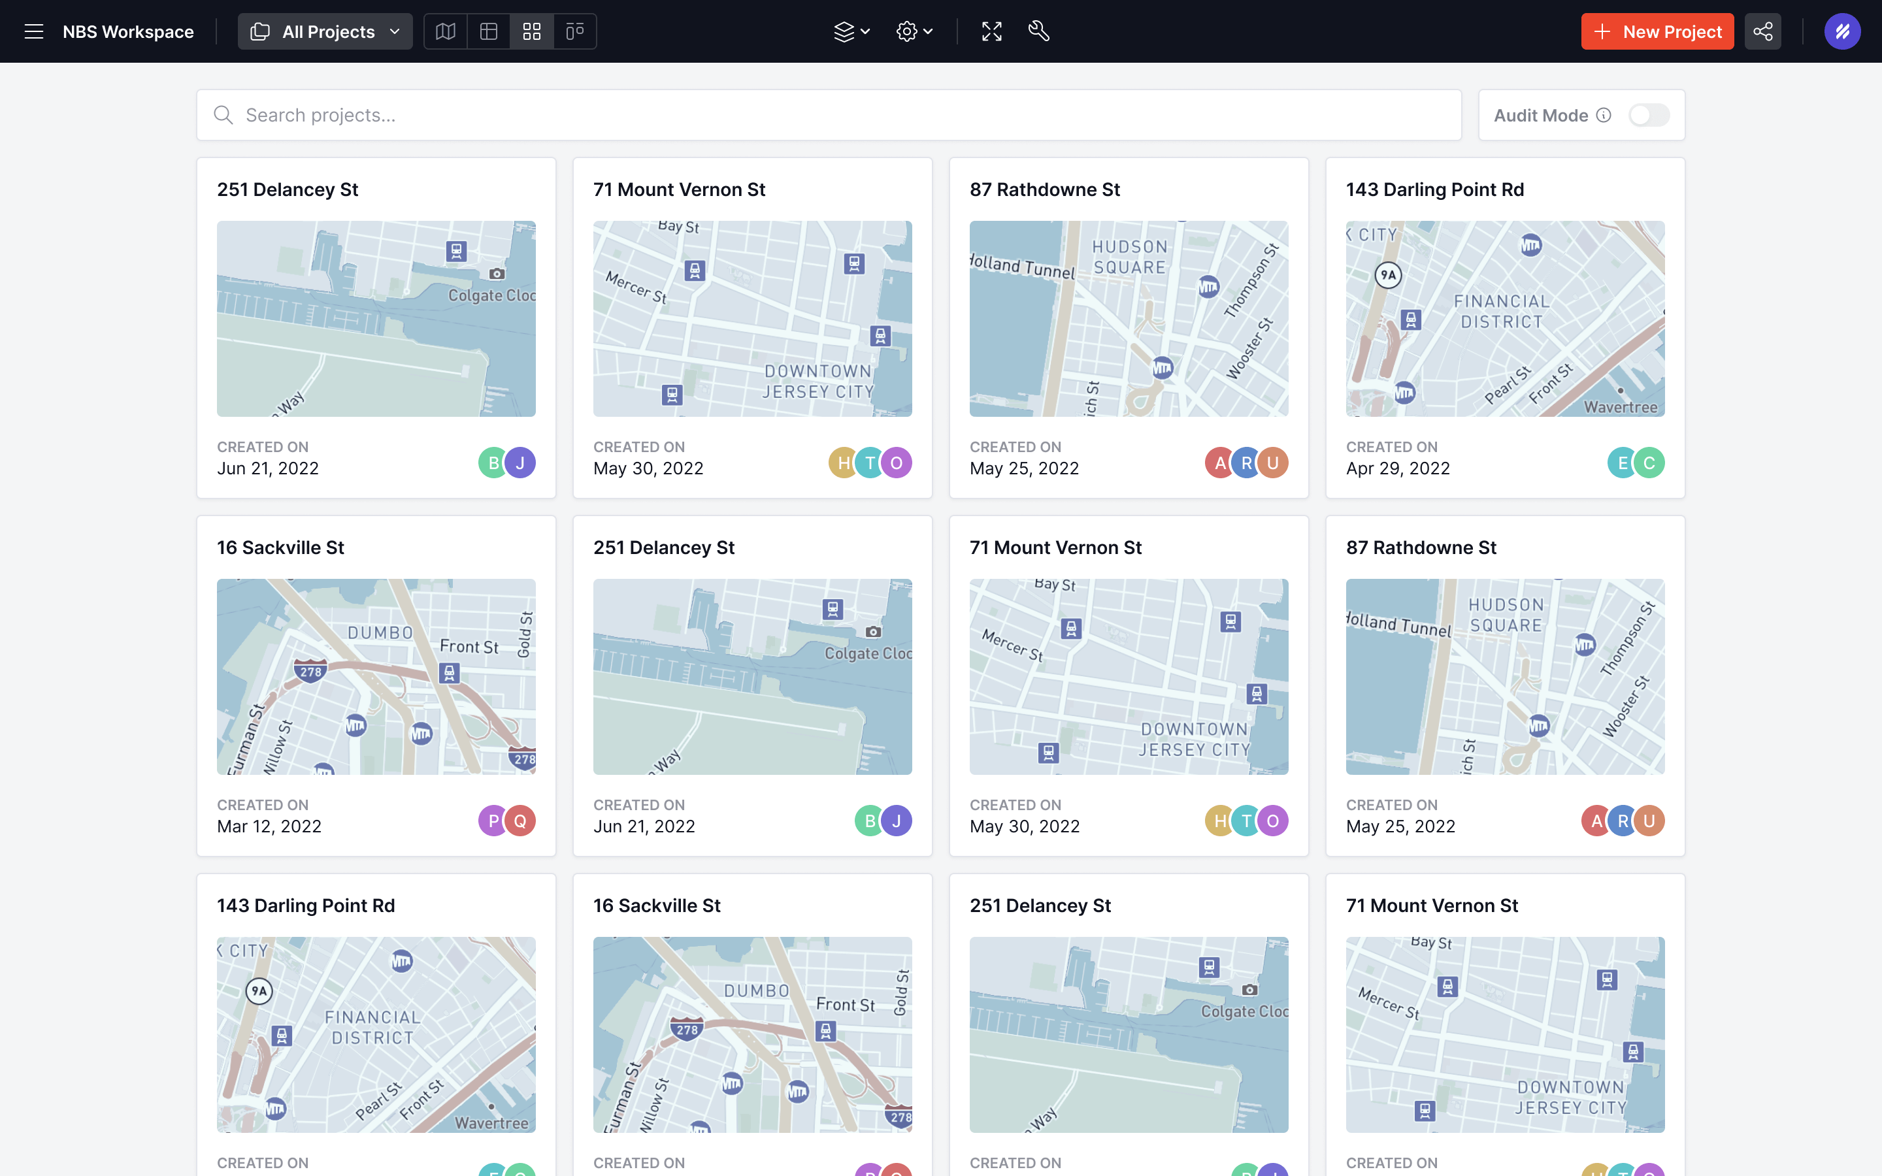The image size is (1882, 1176).
Task: Switch to kanban board view
Action: tap(574, 31)
